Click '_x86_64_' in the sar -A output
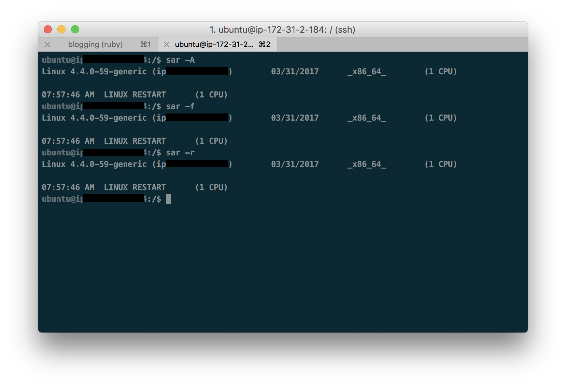This screenshot has height=387, width=566. (x=367, y=72)
